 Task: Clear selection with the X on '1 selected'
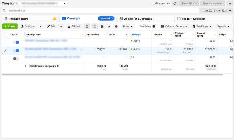click(x=112, y=18)
